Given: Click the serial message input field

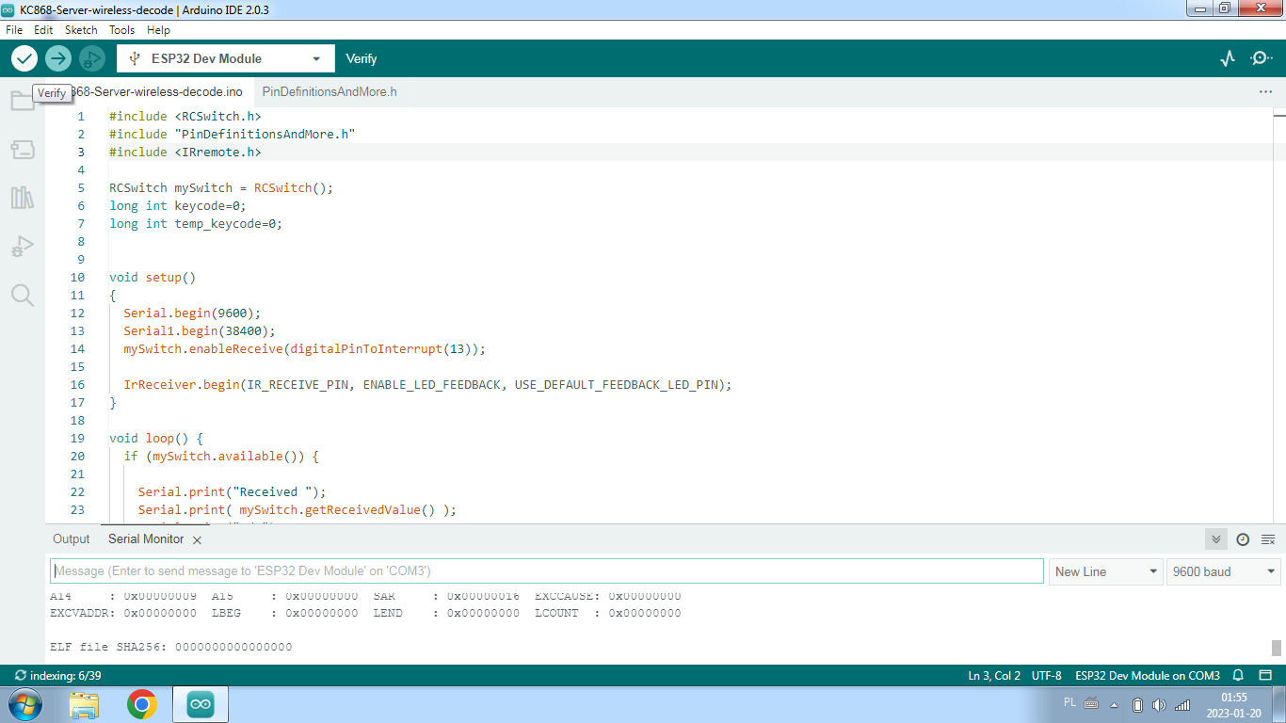Looking at the screenshot, I should (546, 571).
